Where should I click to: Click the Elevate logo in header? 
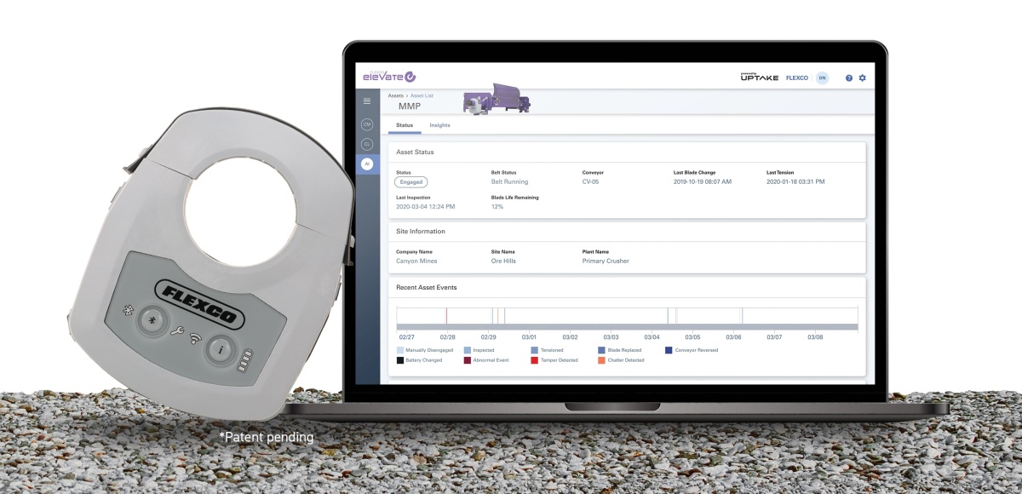(x=388, y=77)
